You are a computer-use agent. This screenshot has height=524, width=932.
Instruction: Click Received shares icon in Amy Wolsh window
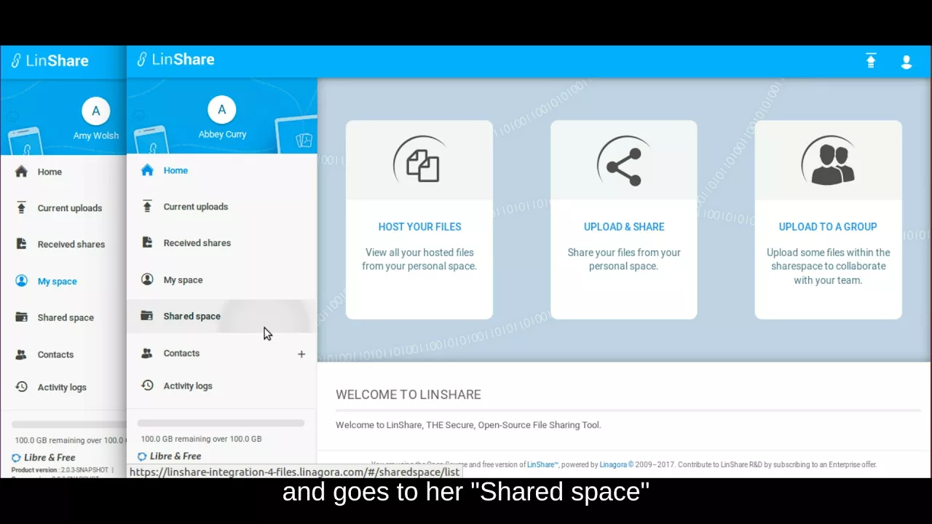(21, 245)
